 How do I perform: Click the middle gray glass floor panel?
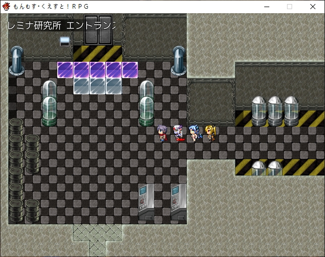(98, 86)
